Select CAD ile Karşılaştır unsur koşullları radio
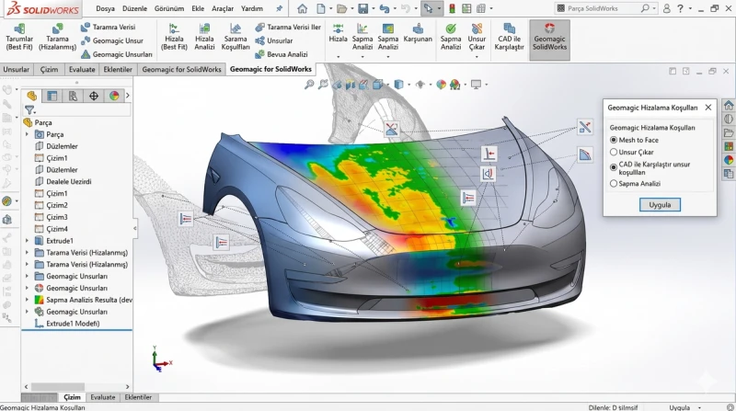Image resolution: width=736 pixels, height=411 pixels. tap(614, 167)
